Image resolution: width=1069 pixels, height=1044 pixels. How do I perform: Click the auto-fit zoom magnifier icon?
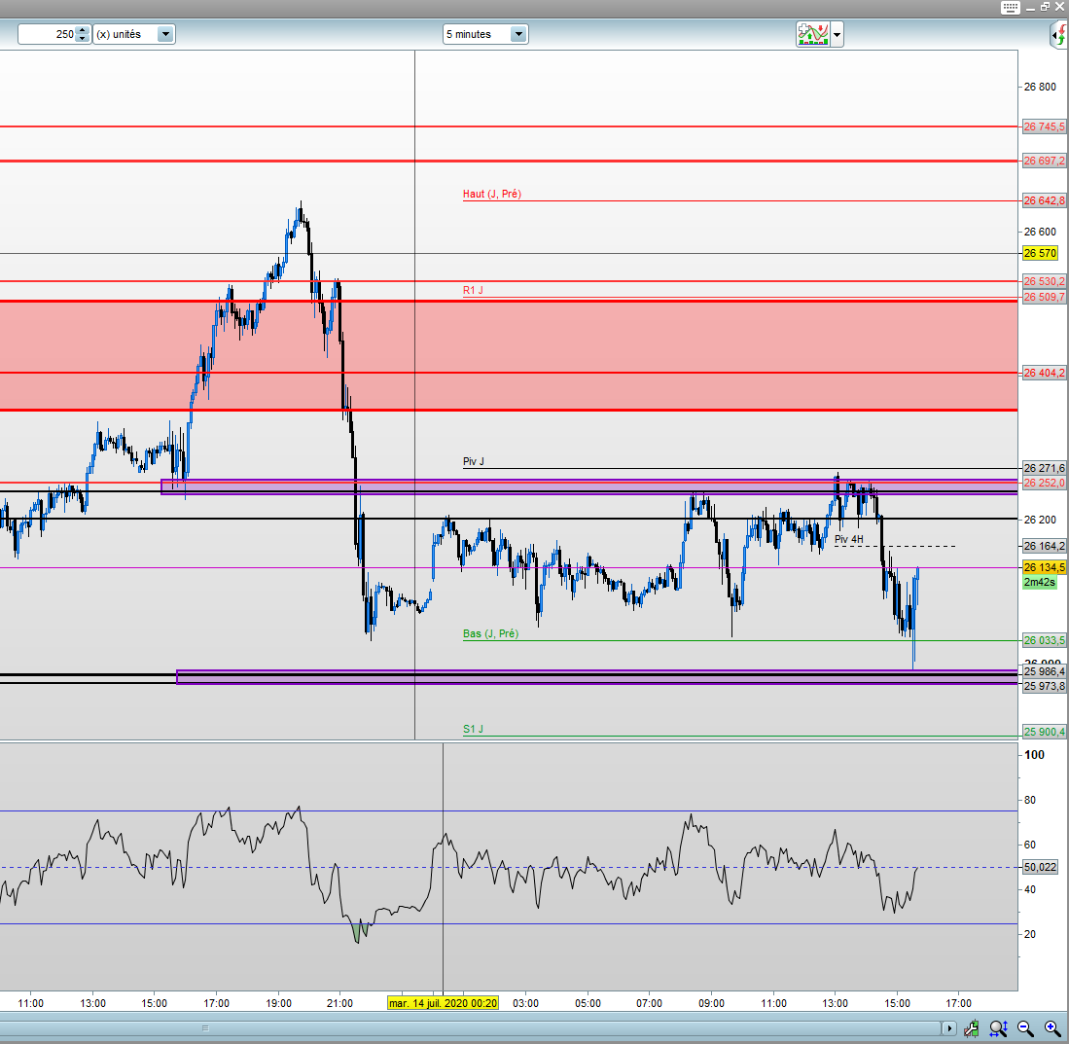[x=998, y=1027]
